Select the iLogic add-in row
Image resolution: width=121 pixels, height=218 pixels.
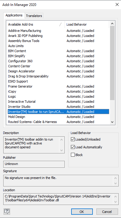point(58,96)
